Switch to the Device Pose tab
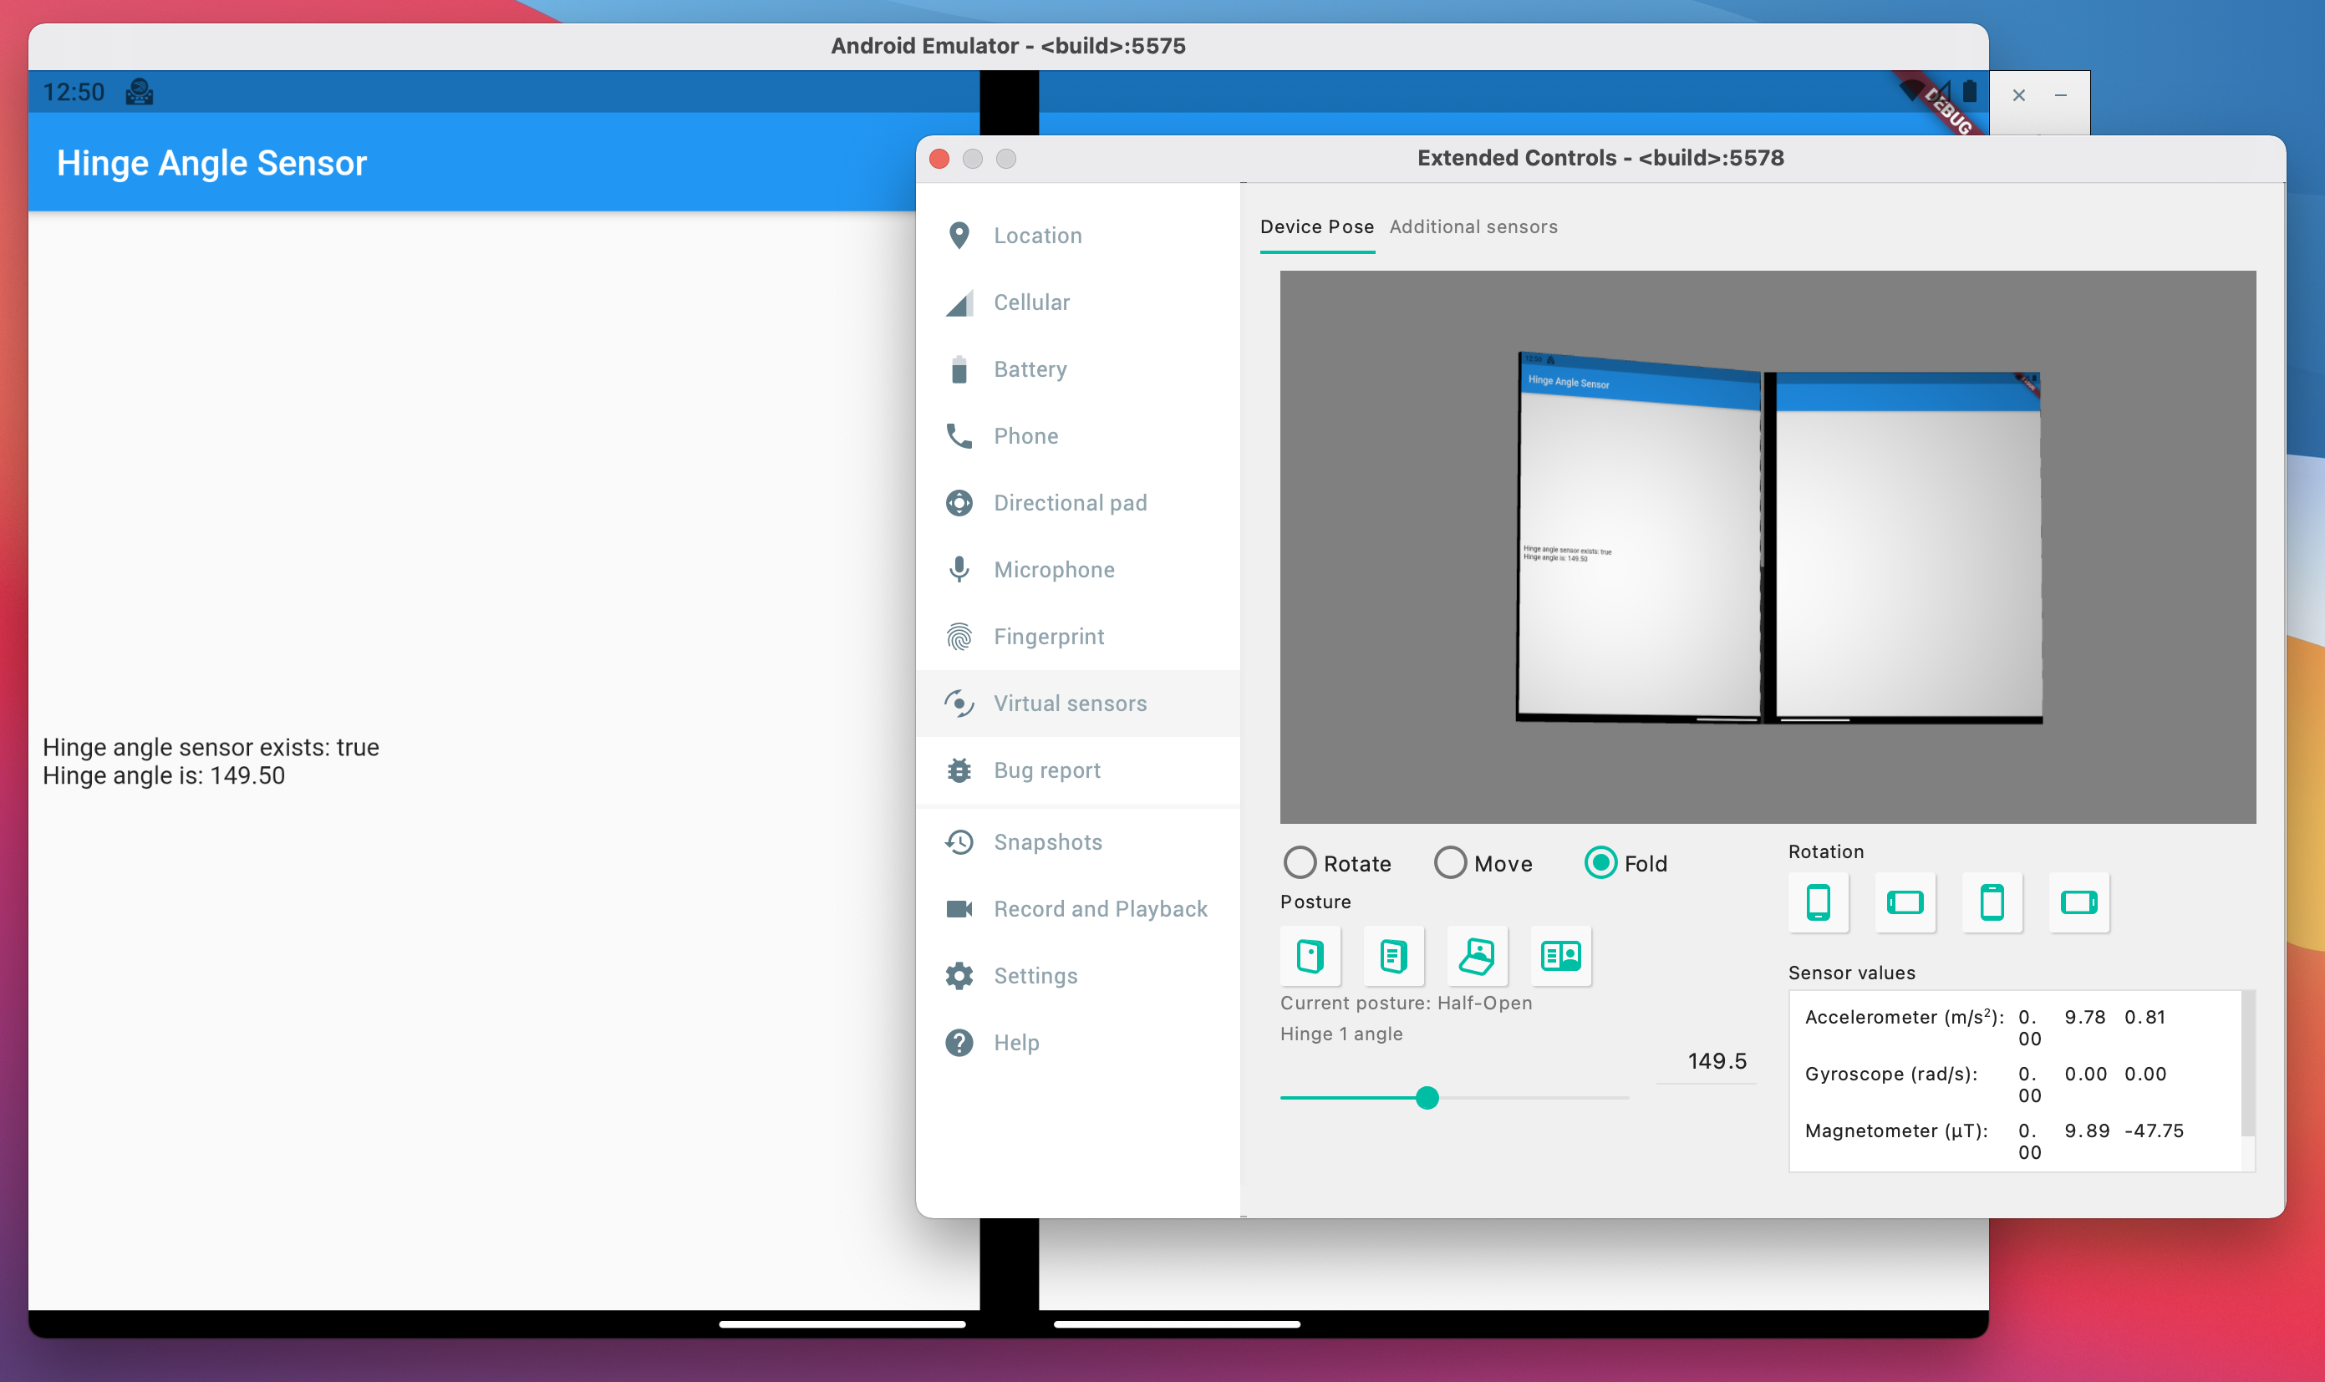2325x1382 pixels. click(x=1316, y=226)
